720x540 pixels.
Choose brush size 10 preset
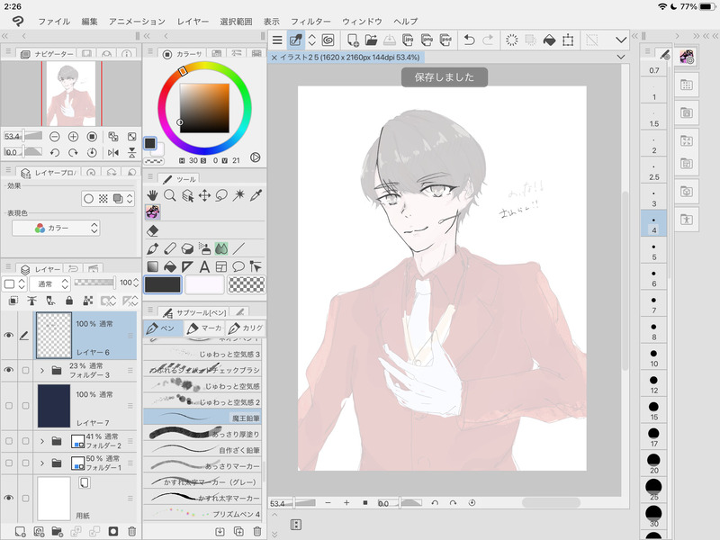[653, 357]
